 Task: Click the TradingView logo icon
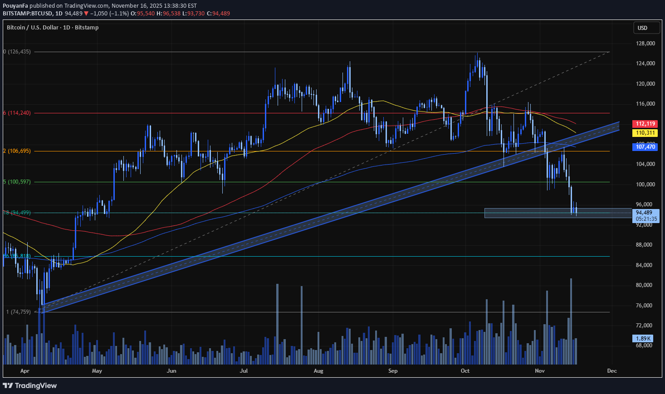coord(8,386)
